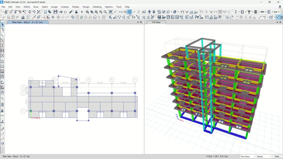Click the Show Undeformed Shape icon
Screen dimensions: 283x159
point(182,12)
